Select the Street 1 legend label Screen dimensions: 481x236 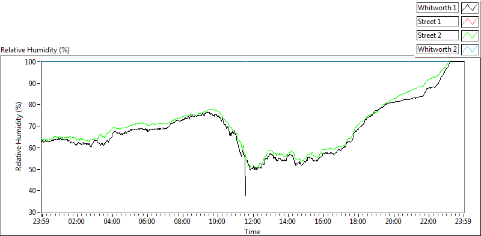pos(438,22)
